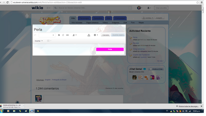This screenshot has height=116, width=206.
Task: Open Wiki Actividad submenu item
Action: point(77,23)
